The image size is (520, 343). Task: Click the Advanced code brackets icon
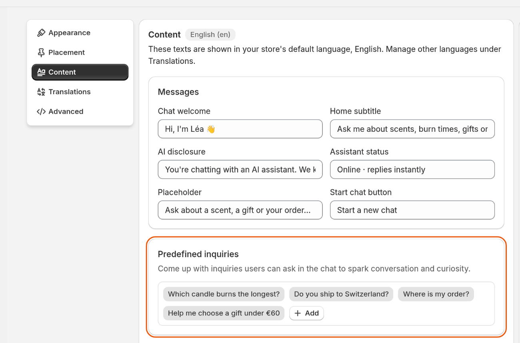click(x=41, y=111)
